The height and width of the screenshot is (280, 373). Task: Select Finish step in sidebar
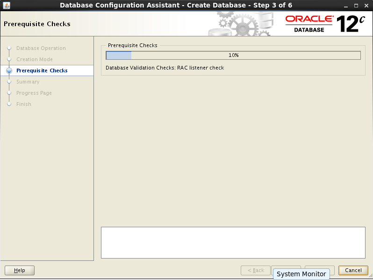pyautogui.click(x=23, y=104)
